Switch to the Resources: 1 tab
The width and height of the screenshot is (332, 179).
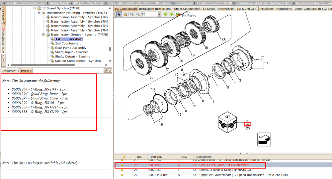pos(10,71)
